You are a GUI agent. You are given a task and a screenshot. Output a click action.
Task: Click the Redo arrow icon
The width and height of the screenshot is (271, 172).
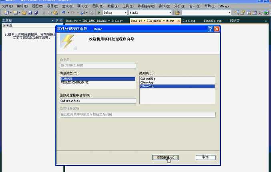point(73,13)
